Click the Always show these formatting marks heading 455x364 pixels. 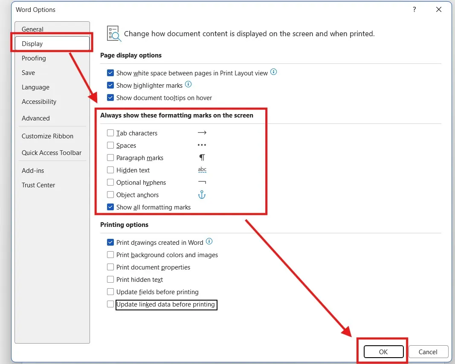pyautogui.click(x=177, y=115)
